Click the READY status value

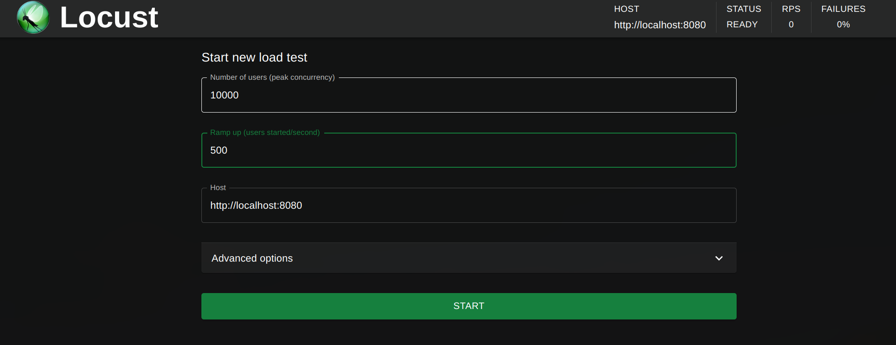[742, 25]
